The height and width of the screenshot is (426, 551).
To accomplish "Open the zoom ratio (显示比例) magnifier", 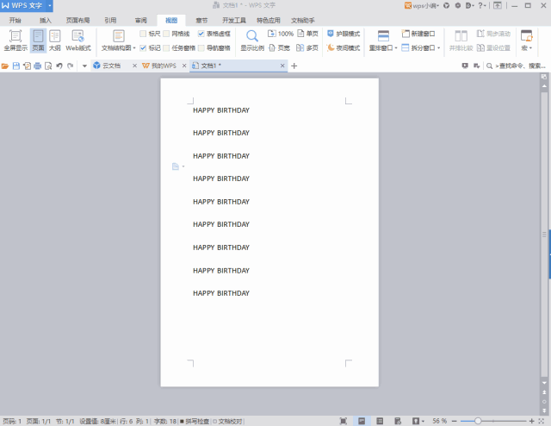I will [252, 41].
